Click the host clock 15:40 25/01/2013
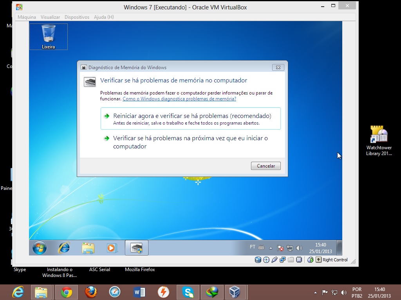 [379, 293]
